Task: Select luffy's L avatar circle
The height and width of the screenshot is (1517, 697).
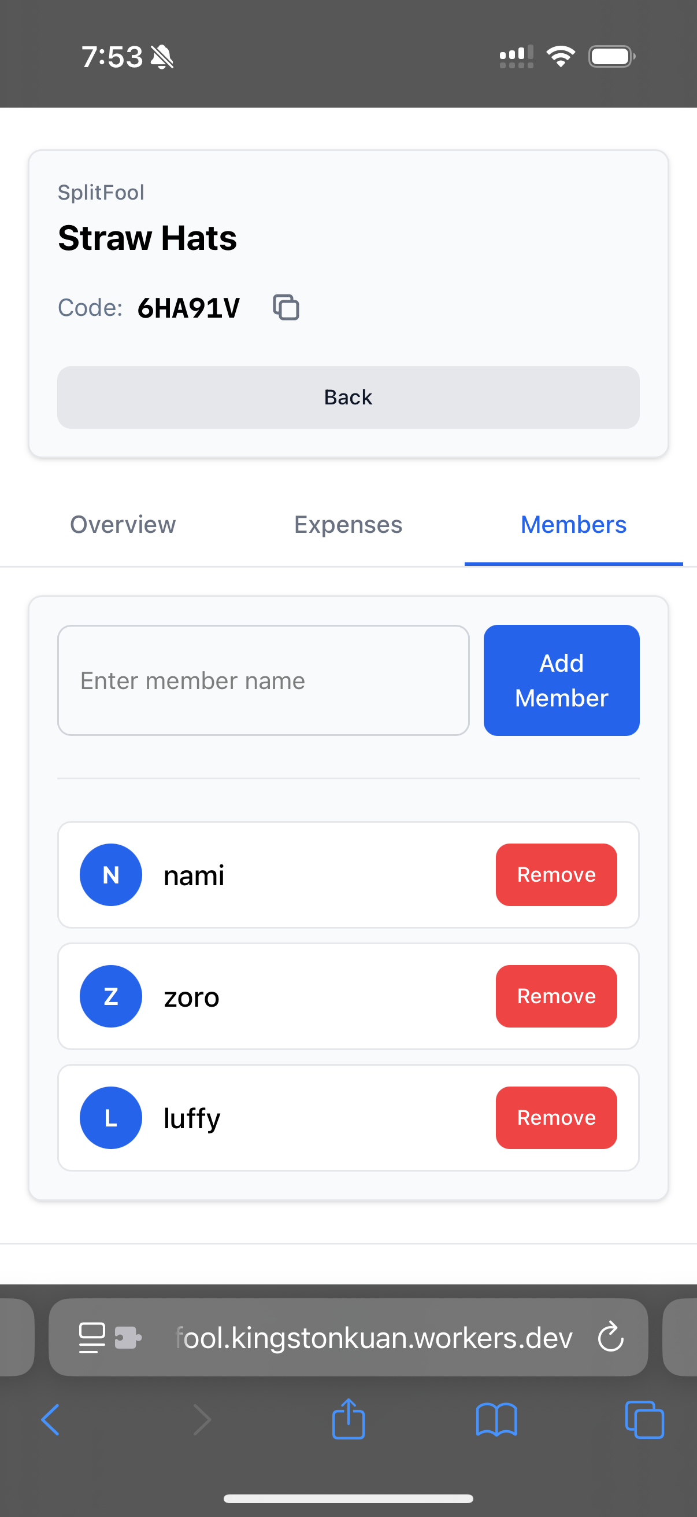Action: coord(110,1118)
